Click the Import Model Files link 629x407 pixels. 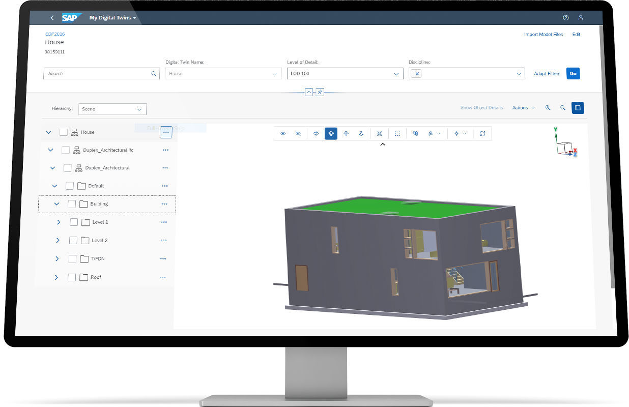[542, 34]
